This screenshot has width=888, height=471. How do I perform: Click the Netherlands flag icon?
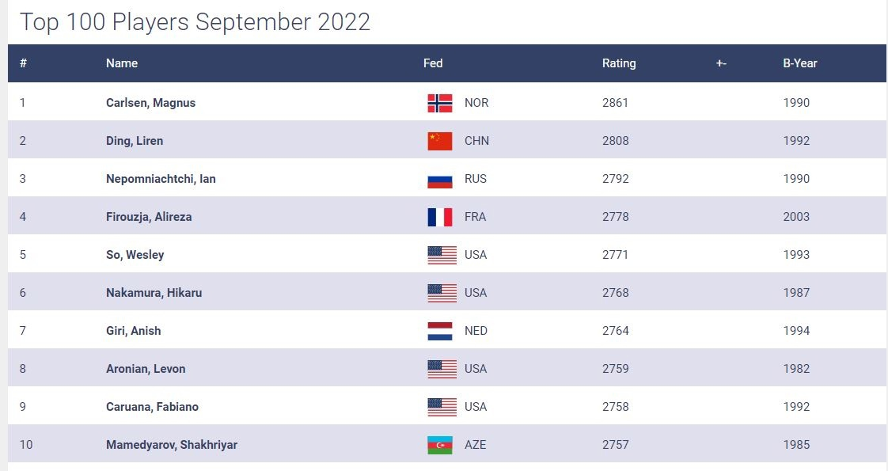439,331
